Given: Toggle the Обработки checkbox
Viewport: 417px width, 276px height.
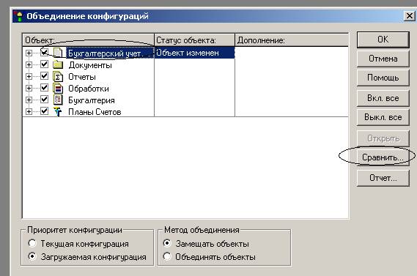Looking at the screenshot, I should [44, 88].
